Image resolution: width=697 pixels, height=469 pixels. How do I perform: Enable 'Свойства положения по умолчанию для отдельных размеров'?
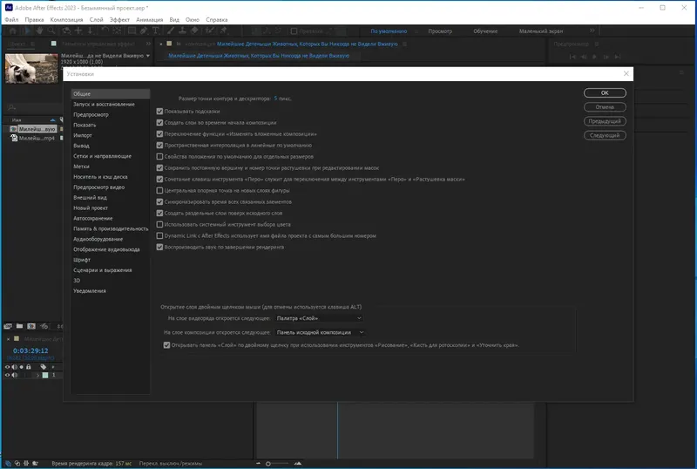pos(159,157)
